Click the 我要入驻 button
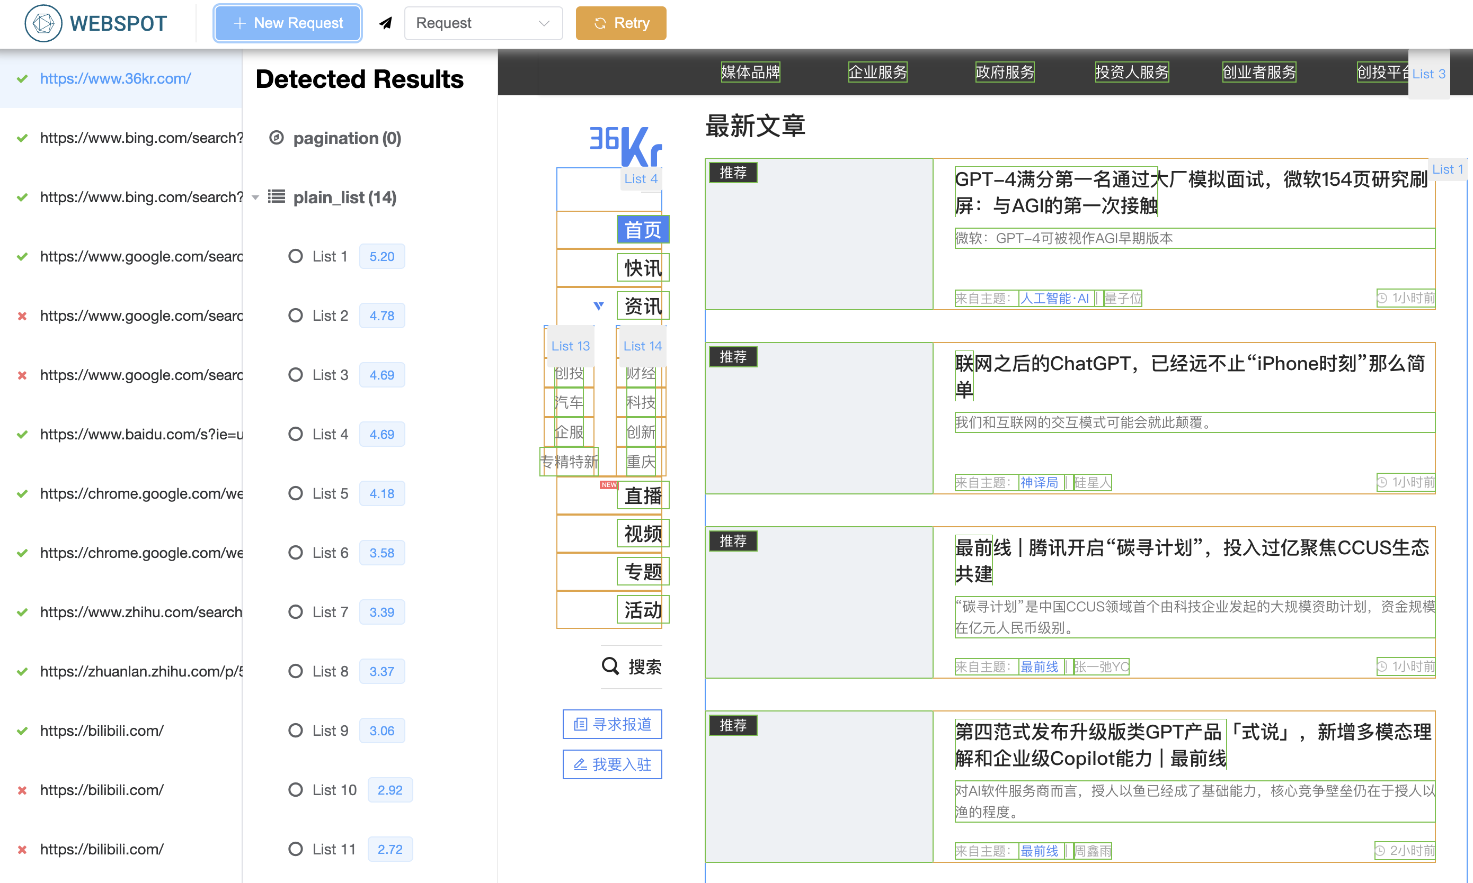Viewport: 1473px width, 883px height. (612, 764)
